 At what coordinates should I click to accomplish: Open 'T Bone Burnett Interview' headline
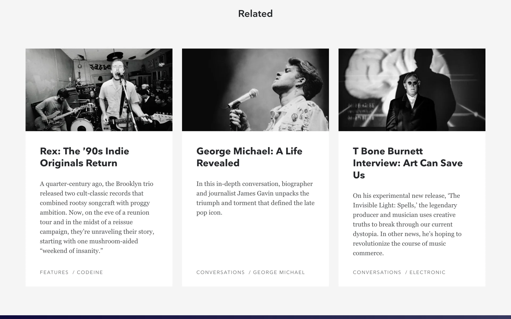coord(407,163)
